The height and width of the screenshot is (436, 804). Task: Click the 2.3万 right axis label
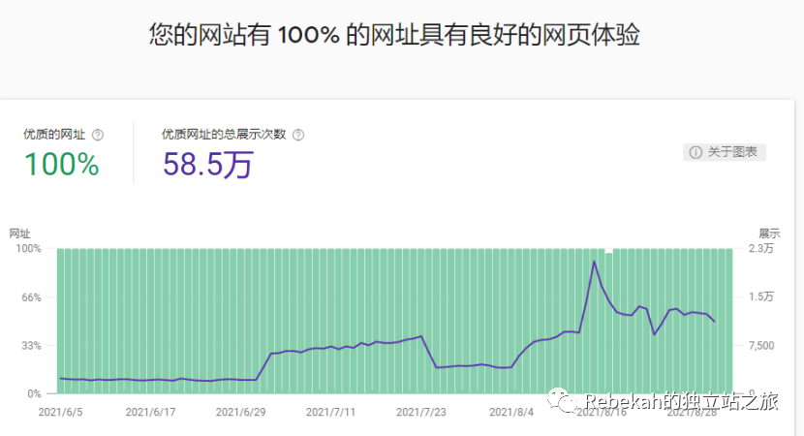pos(762,249)
